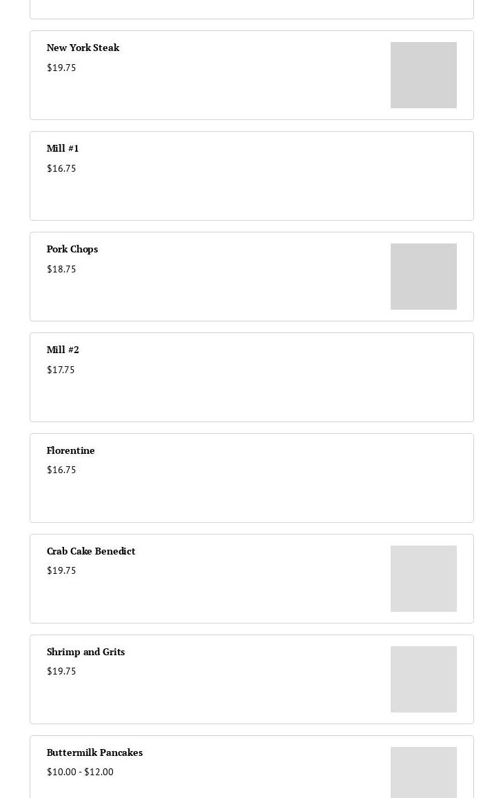Open the Pork Chops item
This screenshot has height=798, width=503.
click(251, 277)
